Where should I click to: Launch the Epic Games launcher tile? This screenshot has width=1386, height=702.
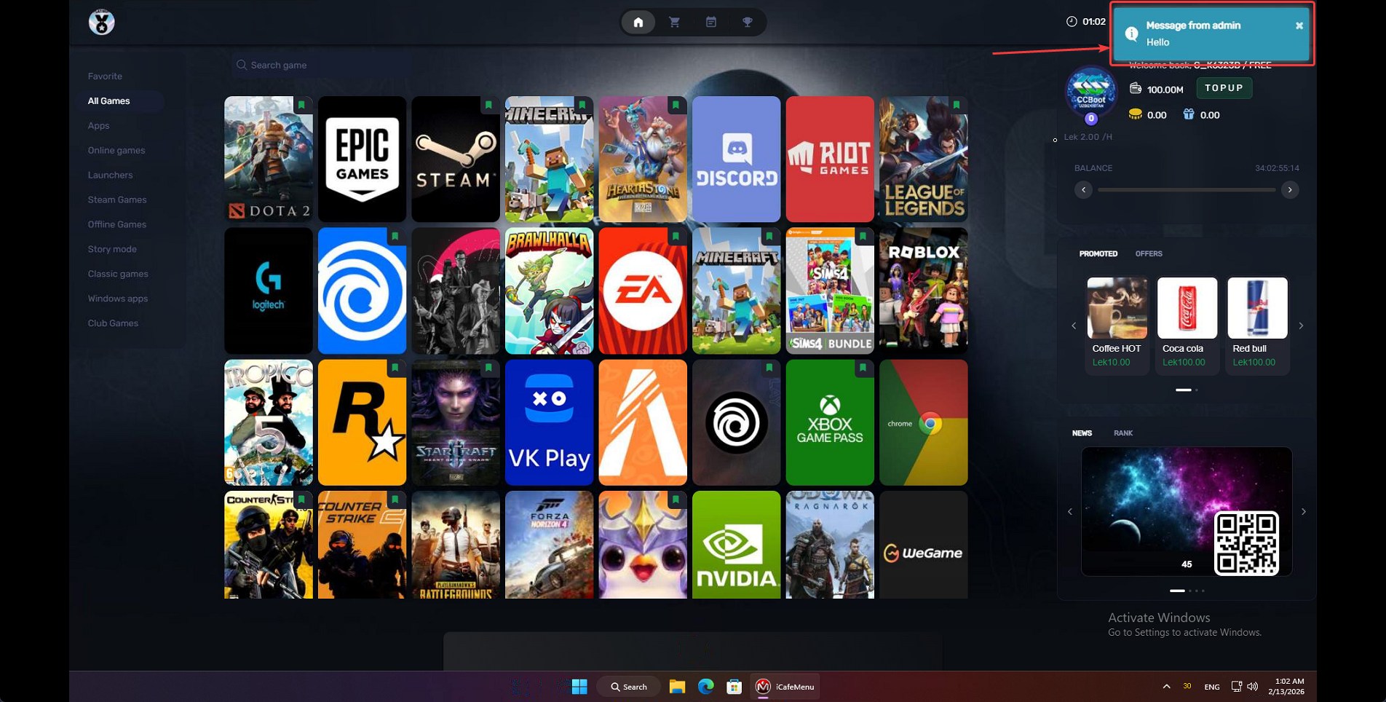pos(362,159)
